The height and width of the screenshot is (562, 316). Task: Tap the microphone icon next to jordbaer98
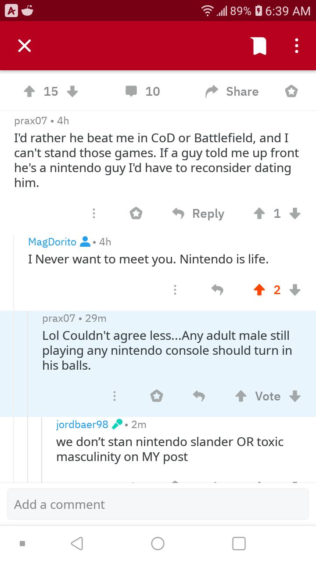point(116,424)
